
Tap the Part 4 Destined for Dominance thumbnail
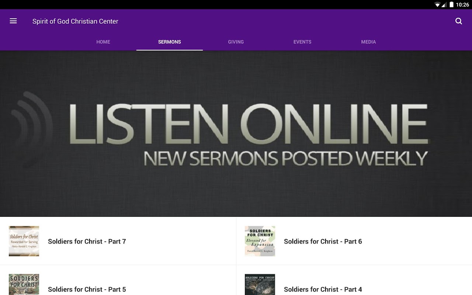pyautogui.click(x=260, y=284)
